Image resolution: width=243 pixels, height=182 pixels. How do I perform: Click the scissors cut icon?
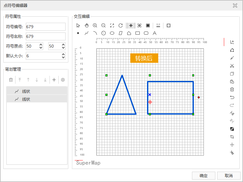232,66
